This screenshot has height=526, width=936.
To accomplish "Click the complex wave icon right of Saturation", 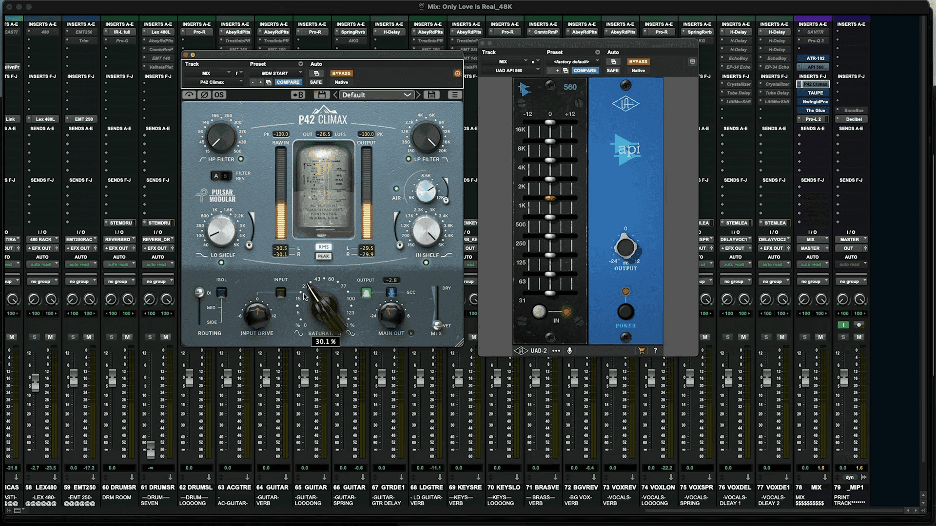I will coord(351,333).
